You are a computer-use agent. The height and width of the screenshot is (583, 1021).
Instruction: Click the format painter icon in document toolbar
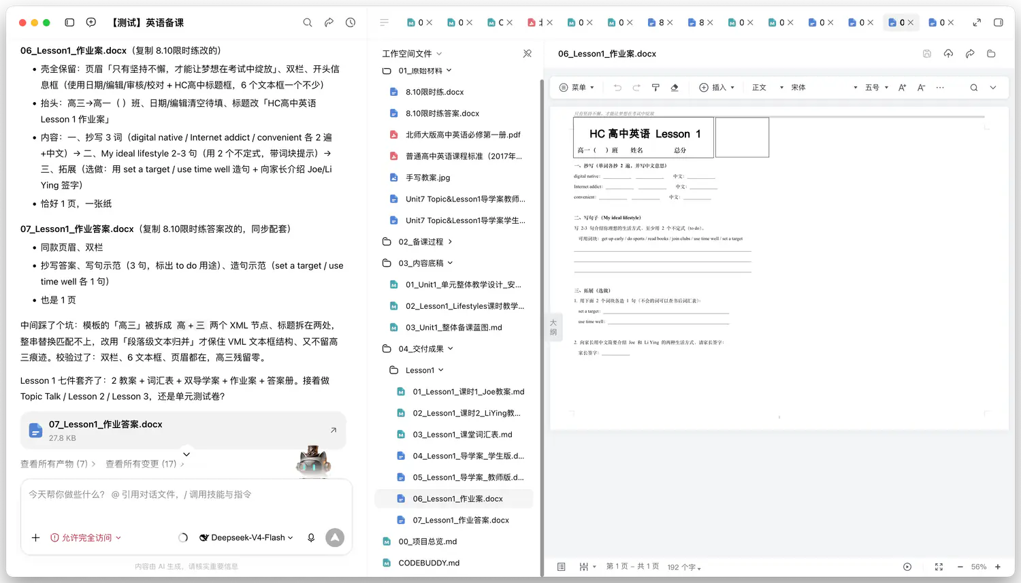coord(655,88)
